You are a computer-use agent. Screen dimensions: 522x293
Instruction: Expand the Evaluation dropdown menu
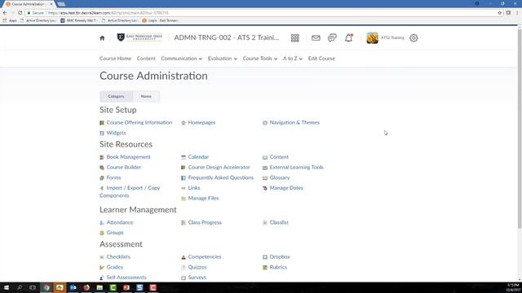coord(223,59)
